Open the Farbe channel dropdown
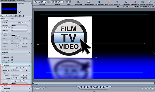Viewport: 155px width, 92px height. tap(129, 7)
